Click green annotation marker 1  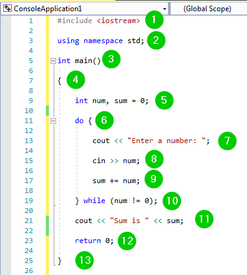point(154,20)
